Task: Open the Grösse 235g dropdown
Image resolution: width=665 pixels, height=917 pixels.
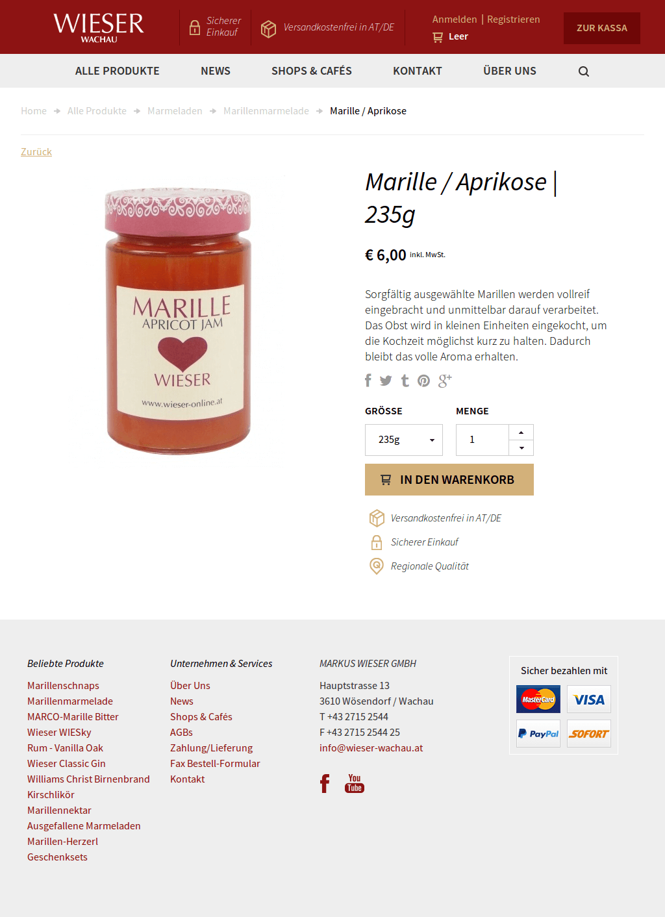Action: (x=404, y=440)
